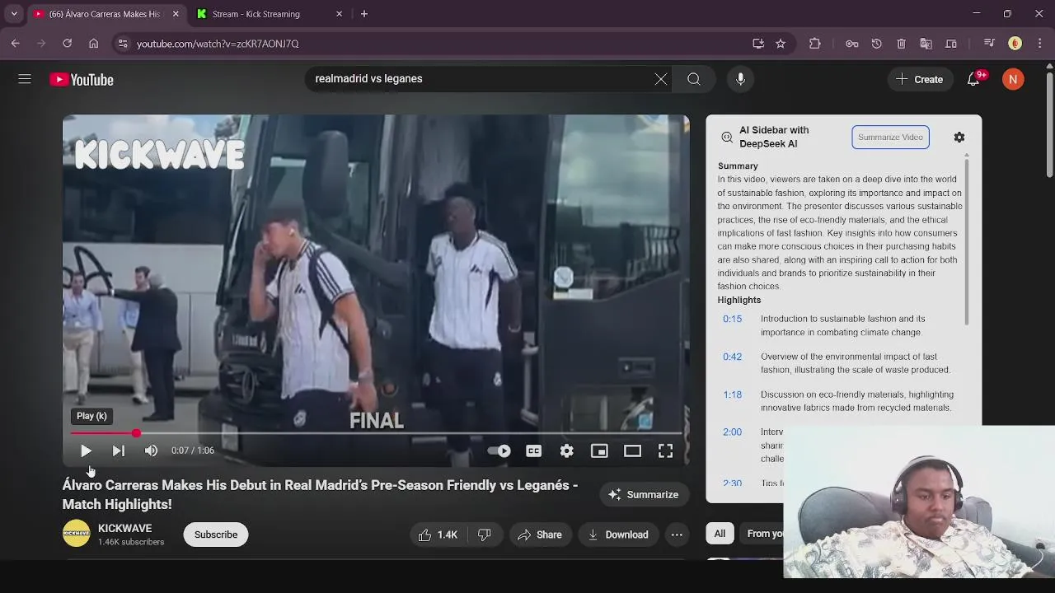
Task: Click Summarize Video in the AI sidebar
Action: tap(890, 138)
